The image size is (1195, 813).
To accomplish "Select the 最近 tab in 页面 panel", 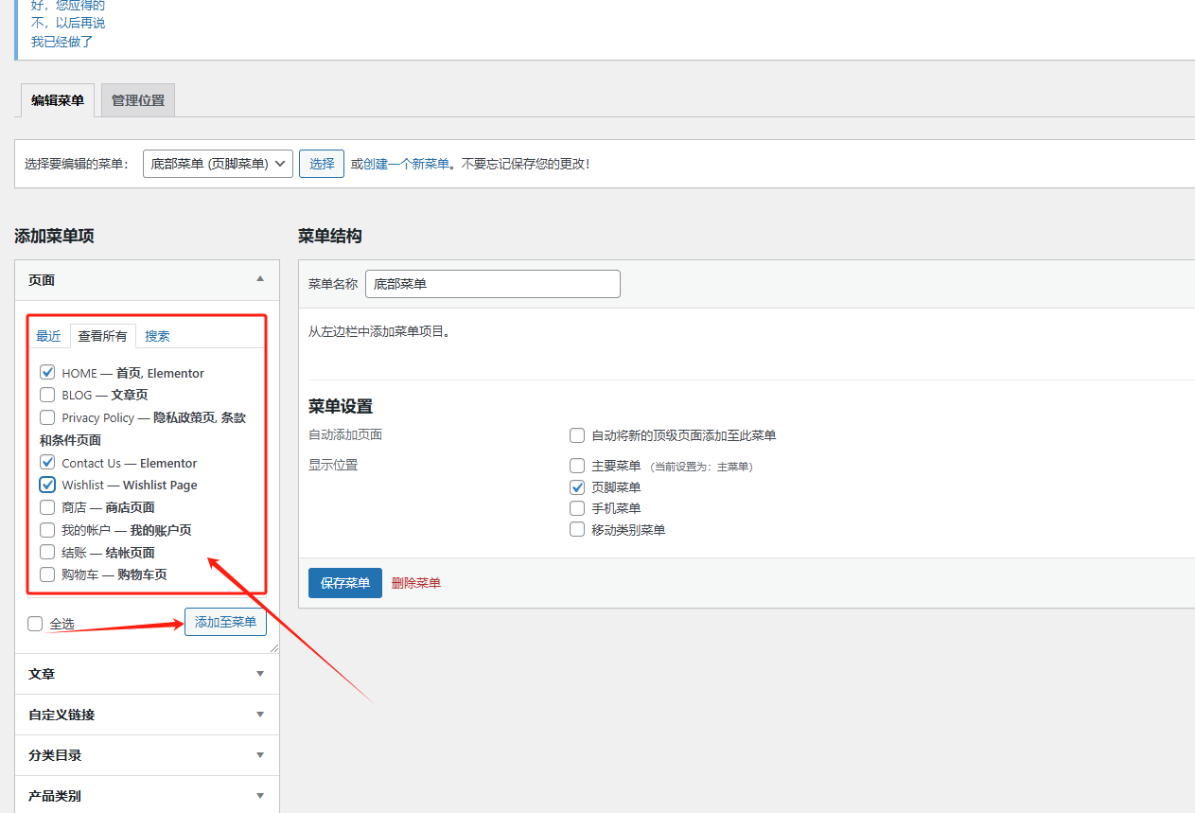I will click(48, 335).
